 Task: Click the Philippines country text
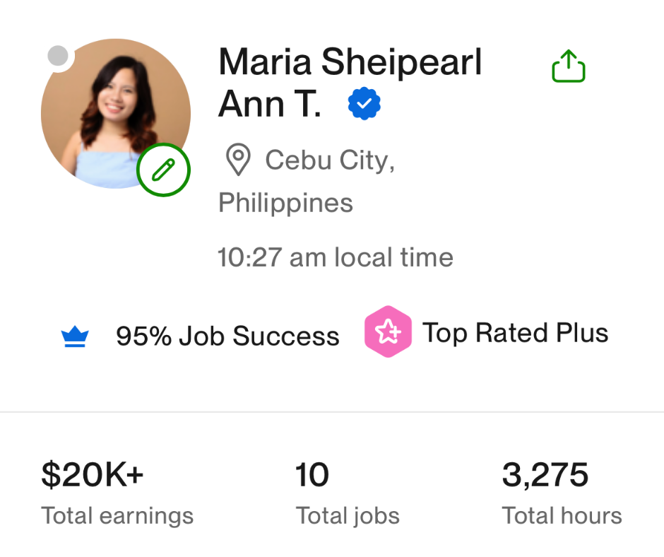(x=285, y=204)
